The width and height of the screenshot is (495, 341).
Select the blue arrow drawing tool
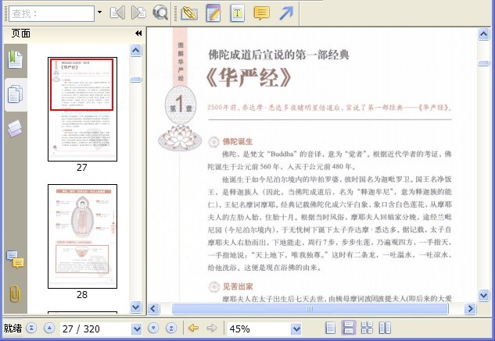[x=286, y=13]
